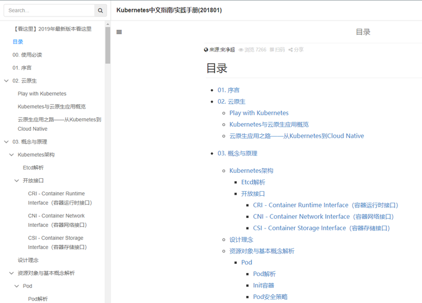Click 资源对象与基本概念解析 content link

click(262, 251)
